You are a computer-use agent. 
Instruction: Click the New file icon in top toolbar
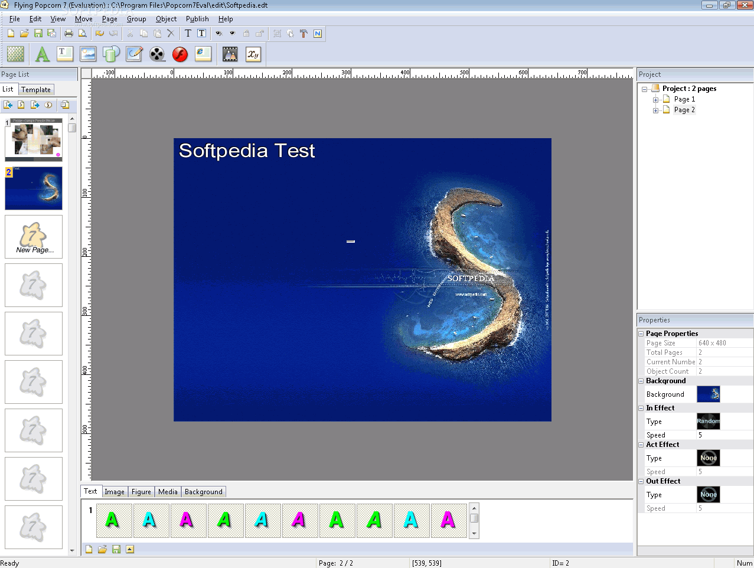point(11,34)
